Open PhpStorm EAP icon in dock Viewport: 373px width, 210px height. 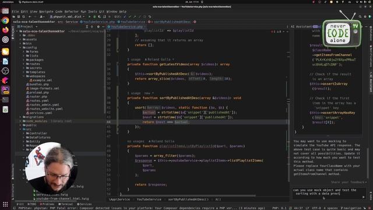click(x=5, y=90)
